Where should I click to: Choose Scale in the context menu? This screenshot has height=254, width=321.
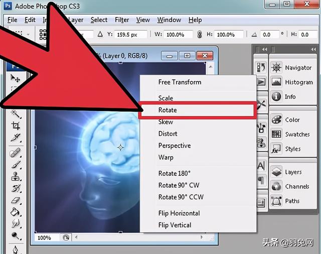click(198, 98)
